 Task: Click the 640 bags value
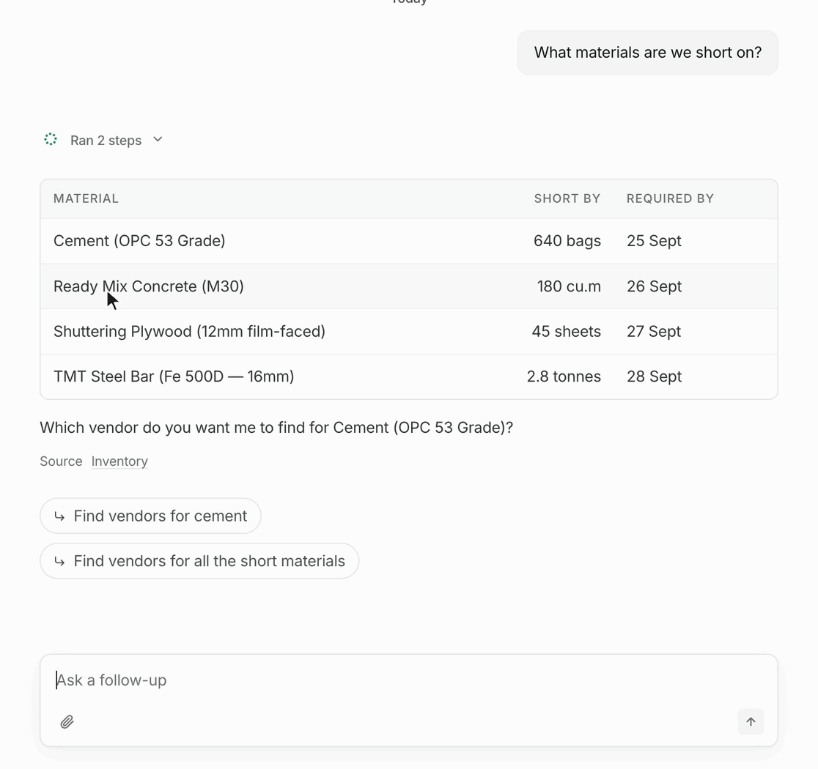tap(567, 241)
